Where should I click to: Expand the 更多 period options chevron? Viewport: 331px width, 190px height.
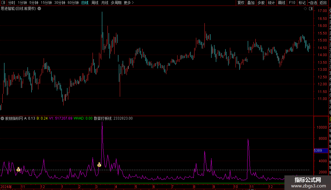point(133,3)
